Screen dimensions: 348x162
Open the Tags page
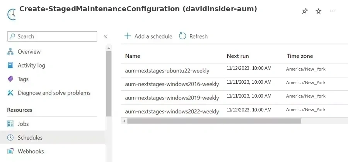click(23, 79)
